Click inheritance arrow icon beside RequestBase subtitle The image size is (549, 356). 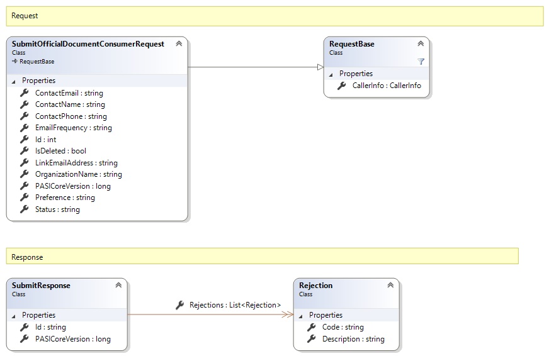tap(14, 62)
